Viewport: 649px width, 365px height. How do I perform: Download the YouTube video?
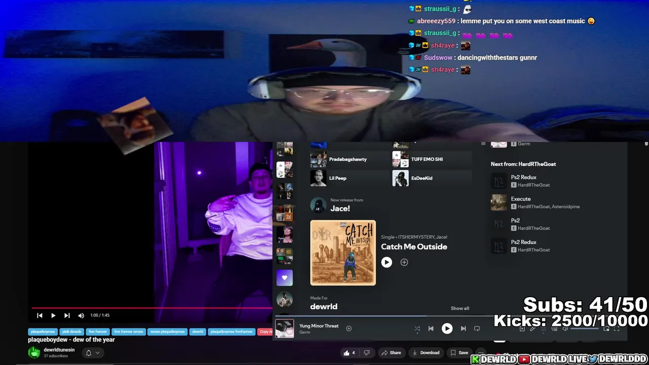[426, 353]
